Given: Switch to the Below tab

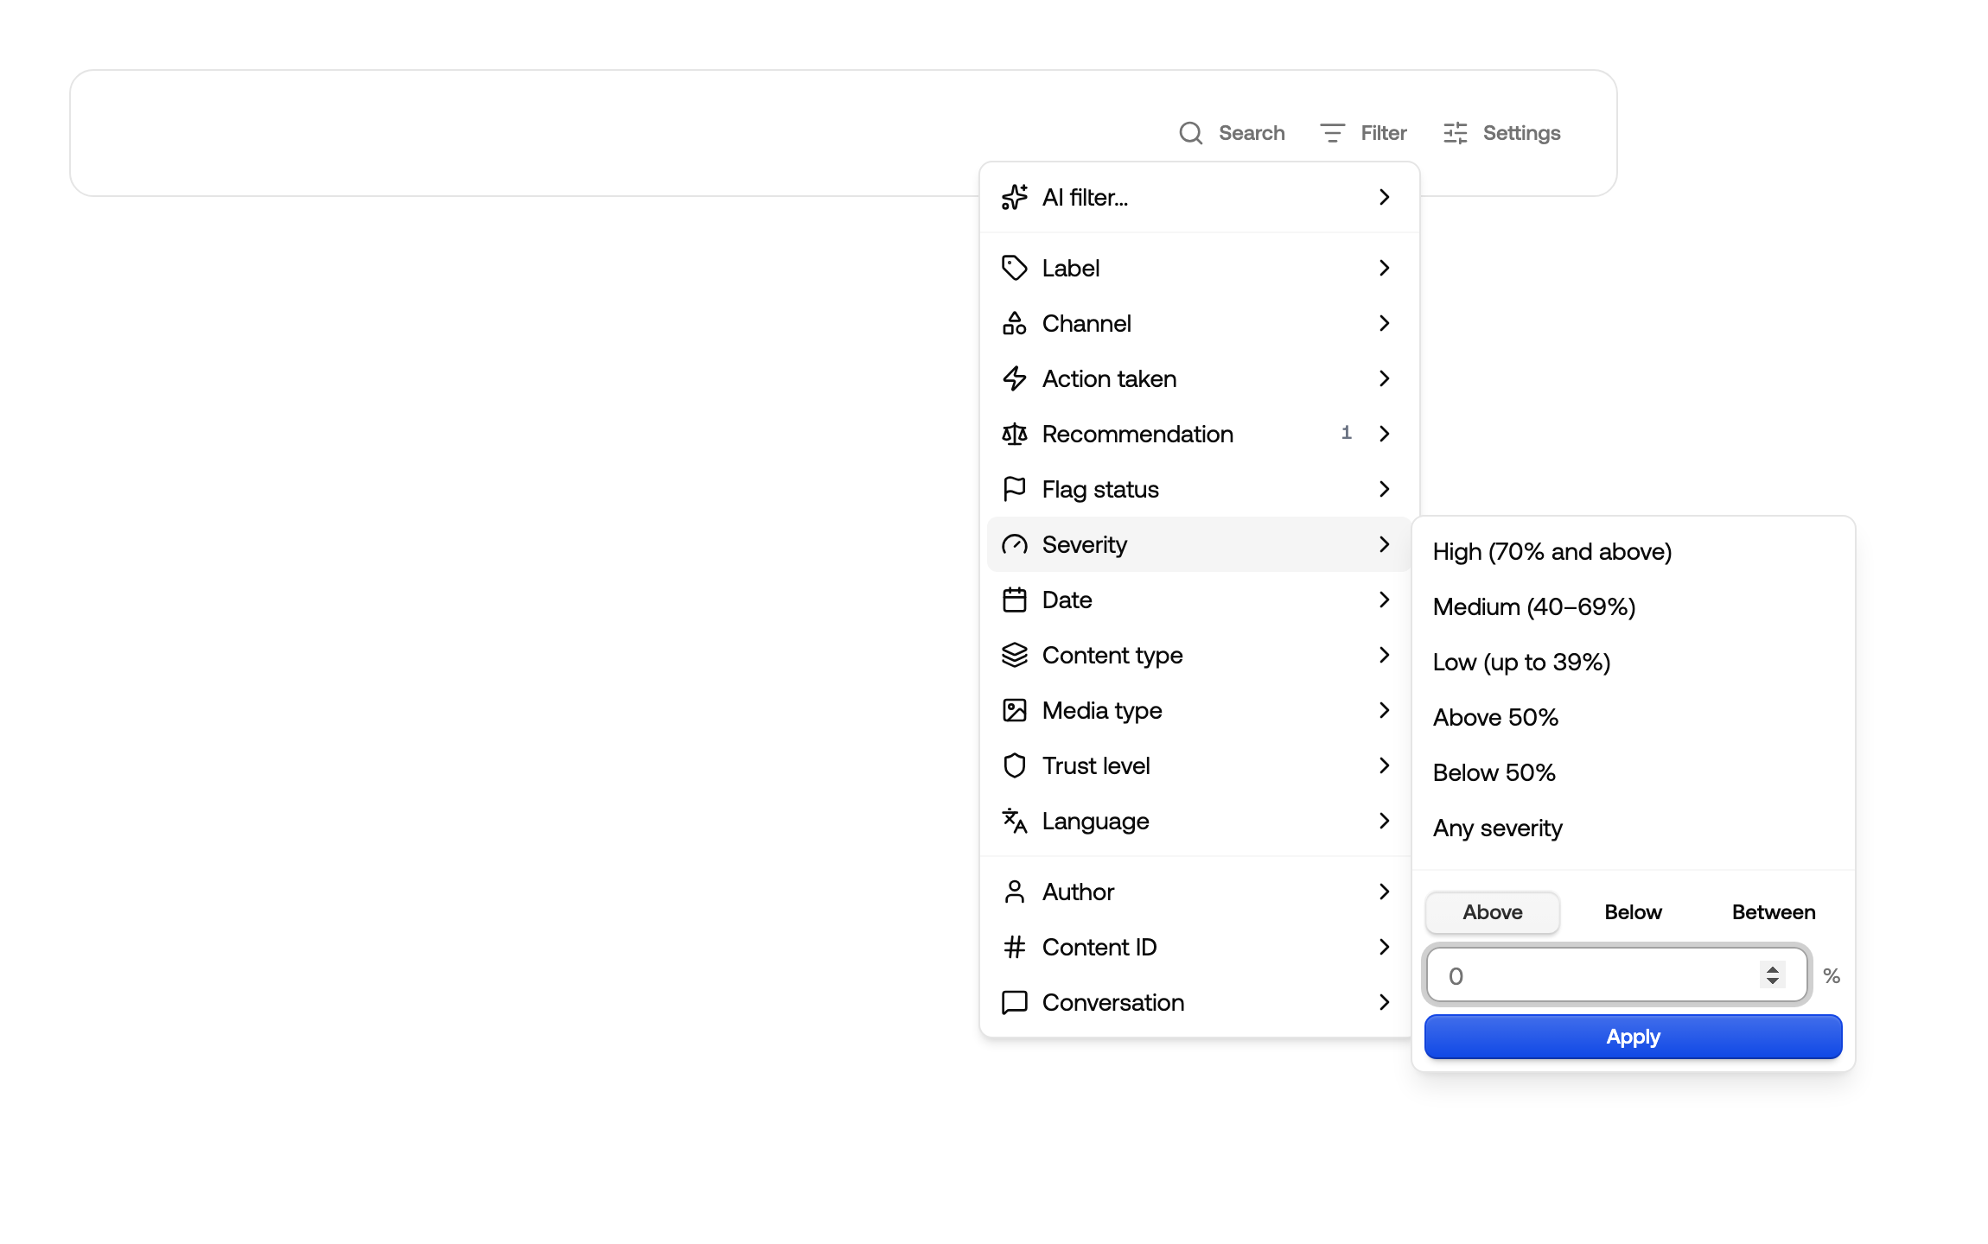Looking at the screenshot, I should [x=1633, y=912].
